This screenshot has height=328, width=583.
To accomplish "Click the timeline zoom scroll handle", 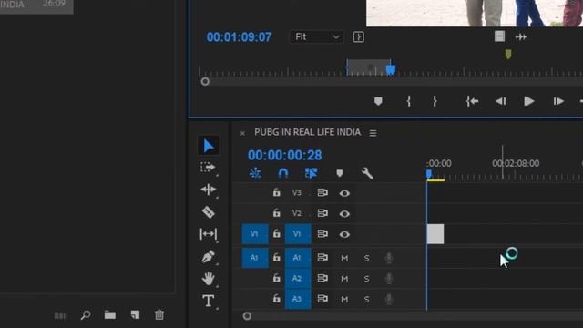I will pos(247,316).
